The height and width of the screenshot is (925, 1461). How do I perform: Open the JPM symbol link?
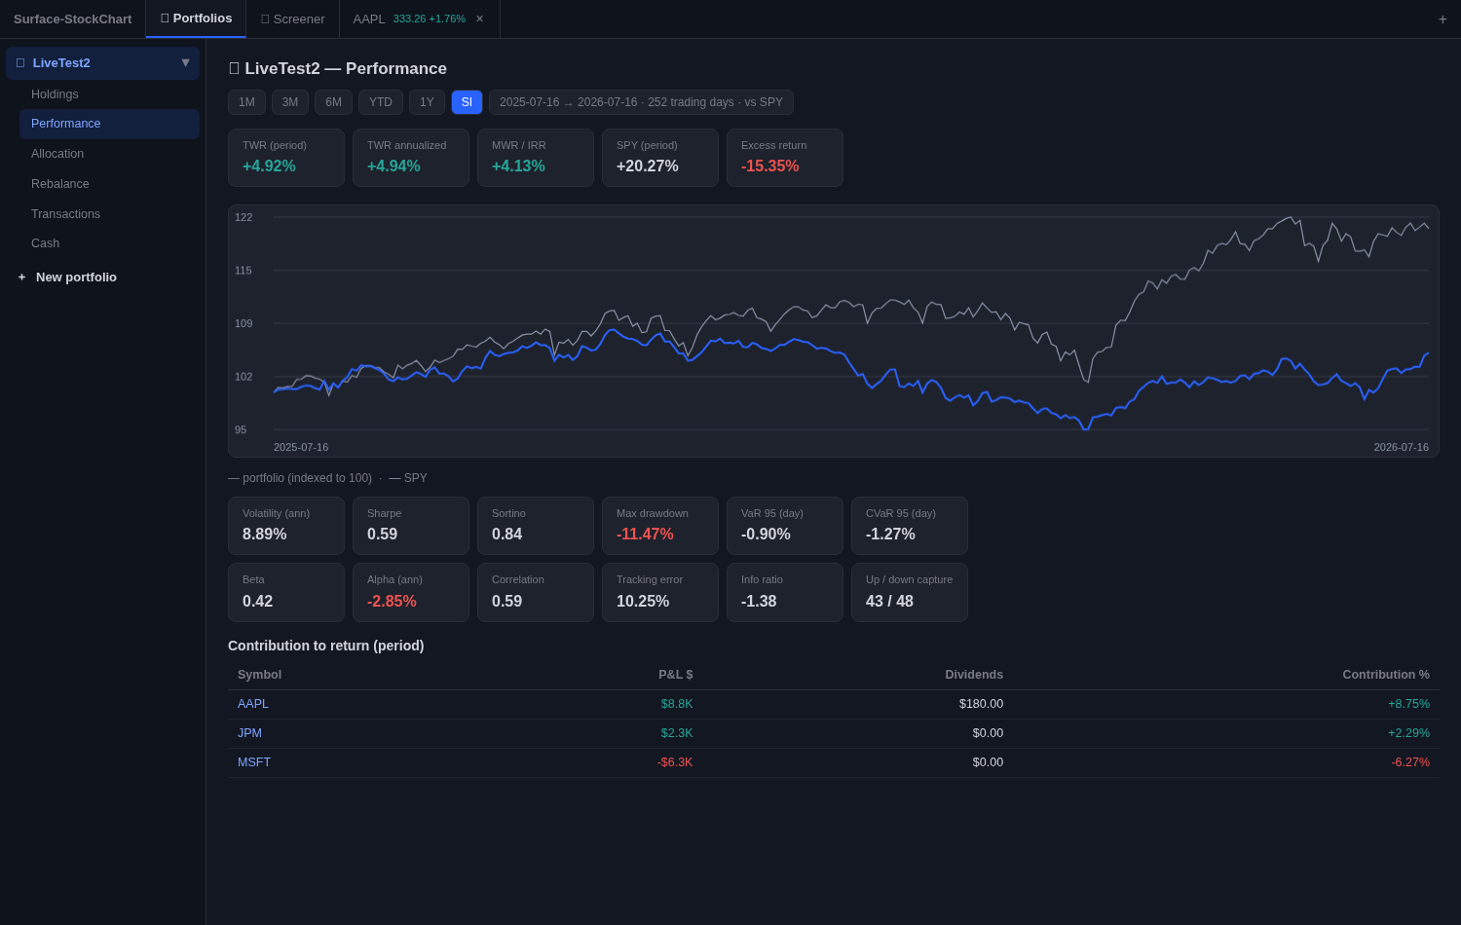click(x=249, y=733)
